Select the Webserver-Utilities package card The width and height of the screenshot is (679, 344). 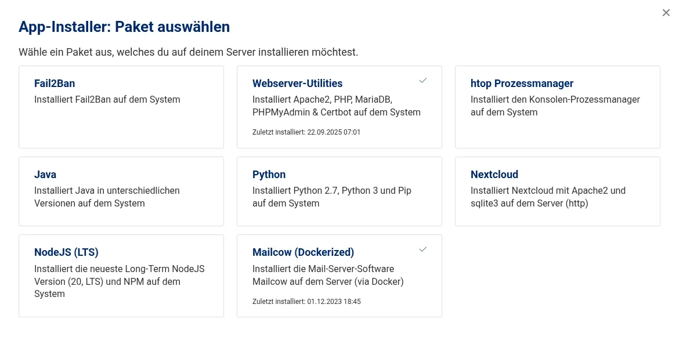[x=339, y=107]
